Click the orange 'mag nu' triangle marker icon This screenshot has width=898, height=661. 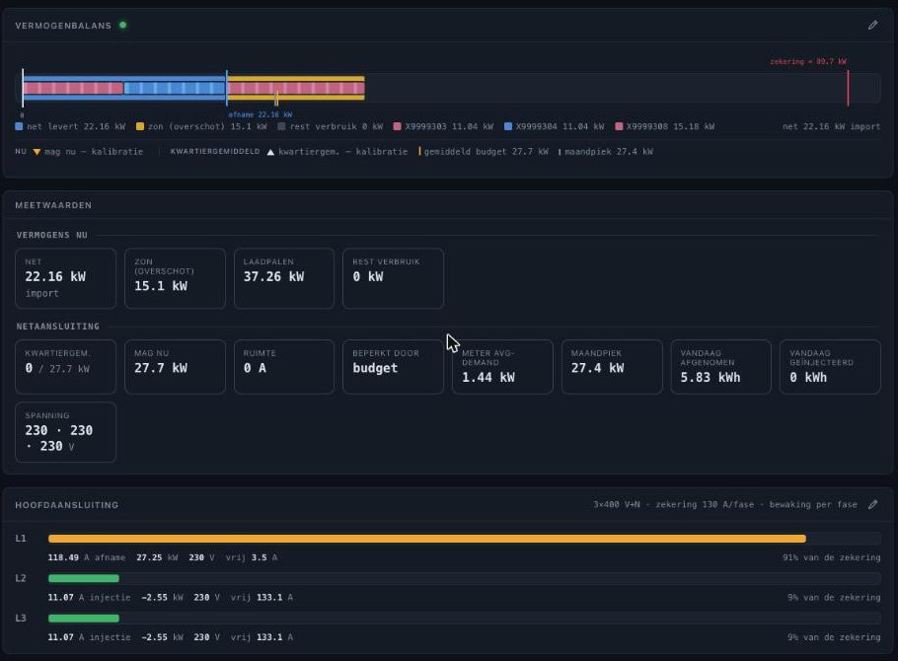pyautogui.click(x=37, y=152)
